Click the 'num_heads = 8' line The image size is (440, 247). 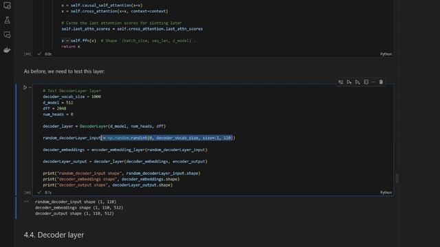pyautogui.click(x=58, y=115)
